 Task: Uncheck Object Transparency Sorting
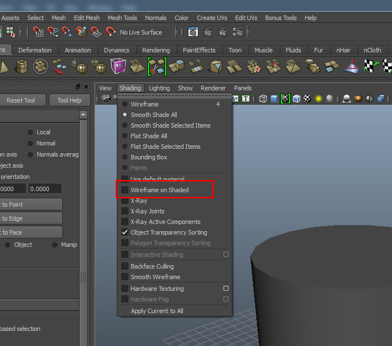[x=125, y=232]
